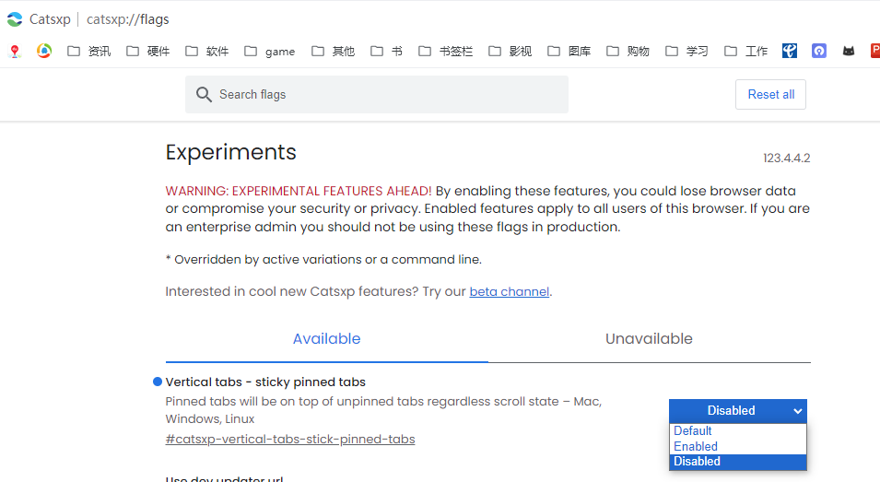Open the blue China Telecom bookmark icon
Viewport: 880px width, 482px height.
click(x=790, y=51)
